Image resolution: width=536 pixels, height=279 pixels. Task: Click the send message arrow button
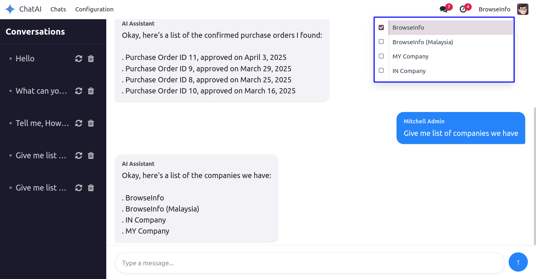(x=518, y=262)
